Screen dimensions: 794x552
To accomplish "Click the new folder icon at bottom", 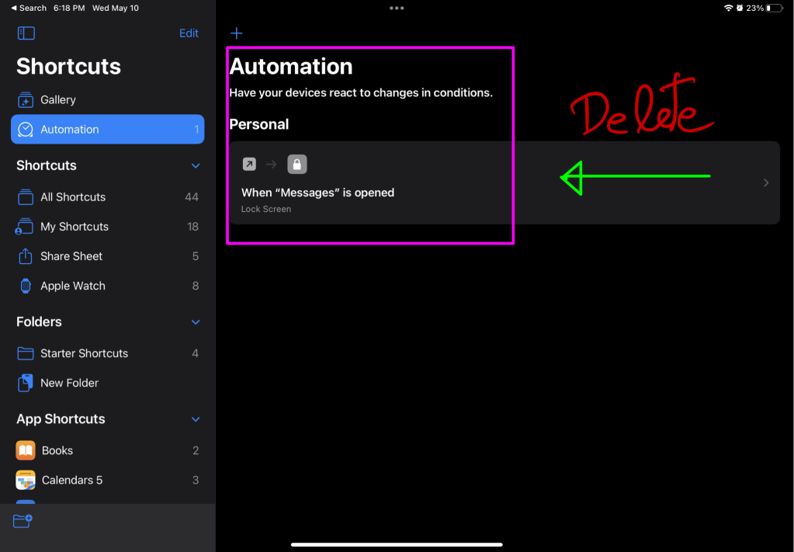I will click(x=23, y=521).
